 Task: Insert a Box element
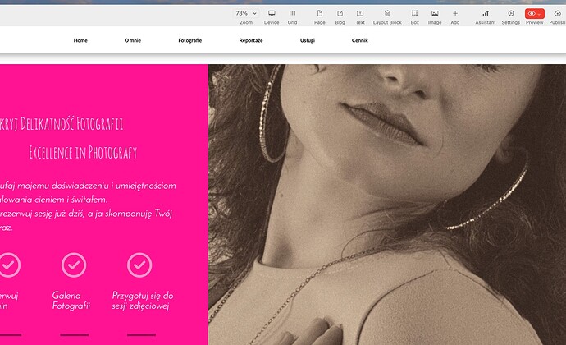(x=414, y=14)
